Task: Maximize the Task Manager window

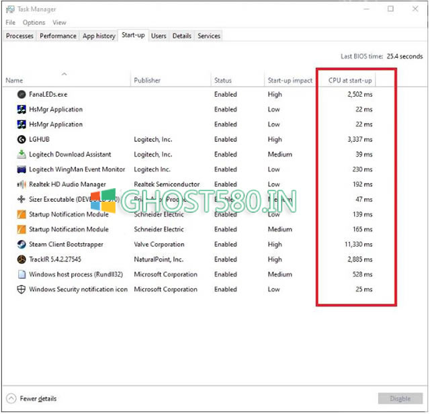Action: pyautogui.click(x=391, y=9)
